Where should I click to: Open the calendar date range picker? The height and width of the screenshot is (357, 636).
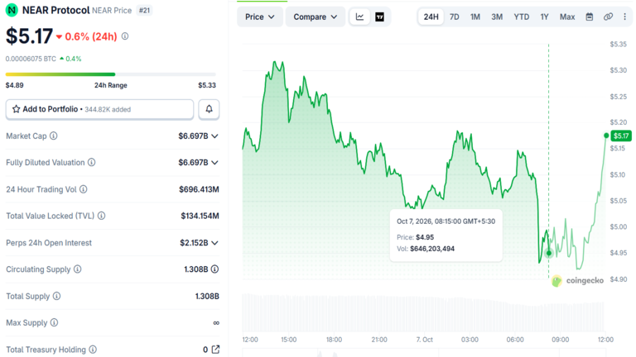(x=590, y=17)
